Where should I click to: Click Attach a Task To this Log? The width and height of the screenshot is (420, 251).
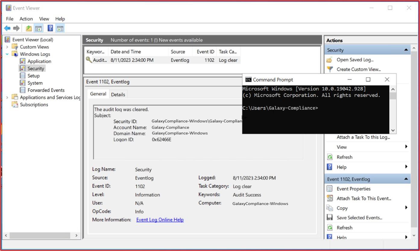coord(363,137)
